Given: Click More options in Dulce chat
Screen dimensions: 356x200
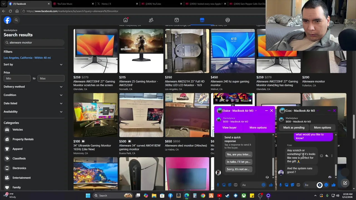Looking at the screenshot, I should pos(258,127).
